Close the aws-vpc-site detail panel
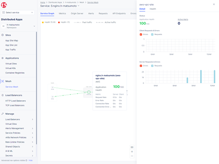 click(x=214, y=4)
